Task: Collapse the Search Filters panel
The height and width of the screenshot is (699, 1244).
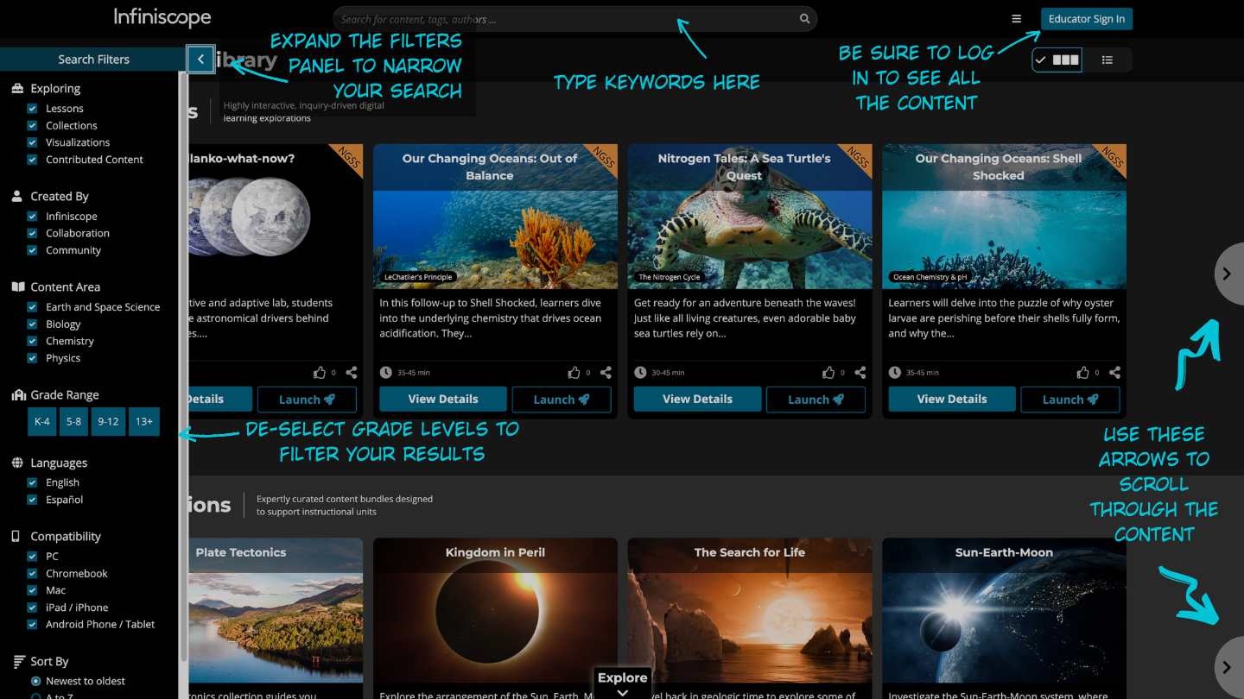Action: (200, 60)
